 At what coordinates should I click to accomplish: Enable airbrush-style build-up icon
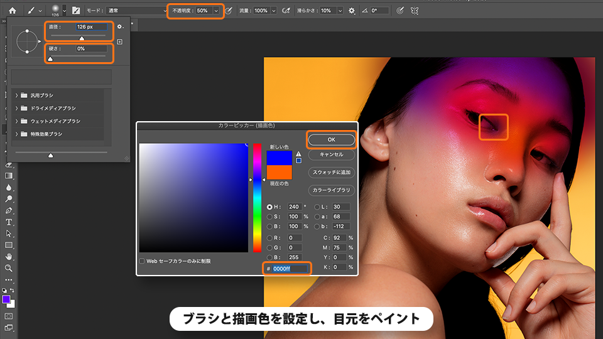coord(286,11)
